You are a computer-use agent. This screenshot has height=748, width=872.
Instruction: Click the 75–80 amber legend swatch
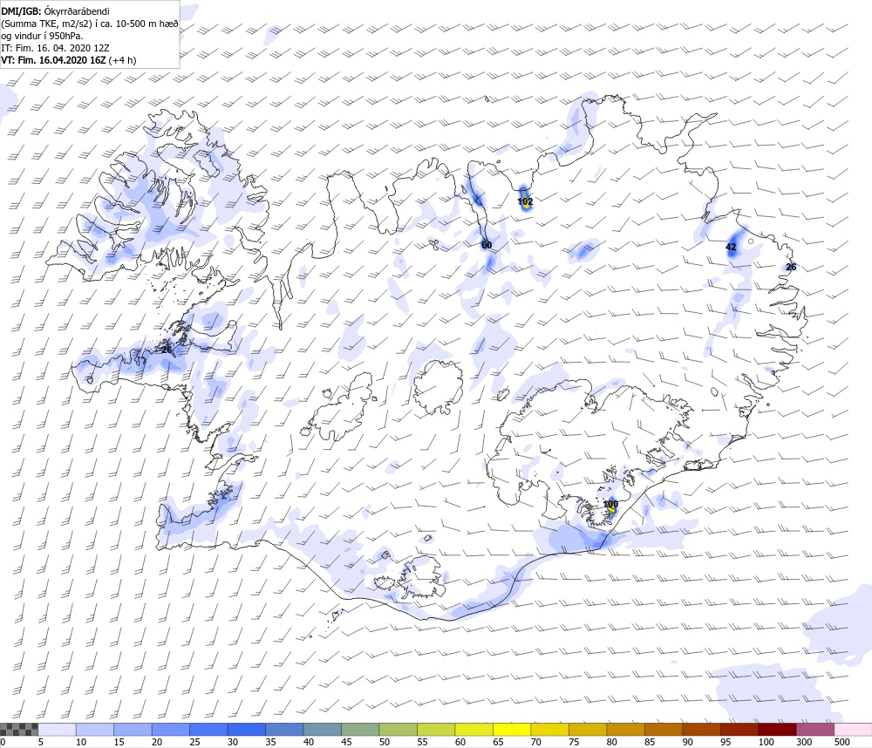(587, 730)
